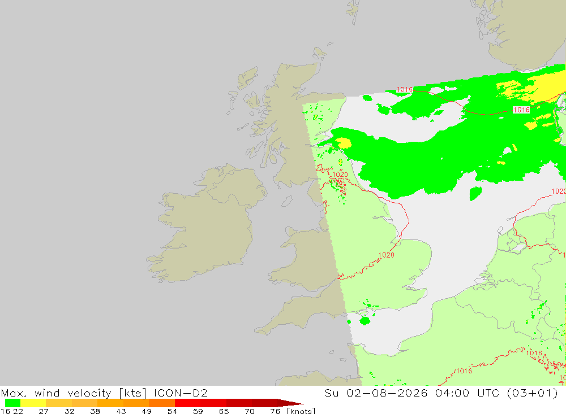Click the small green wind patch south of England

(365, 320)
